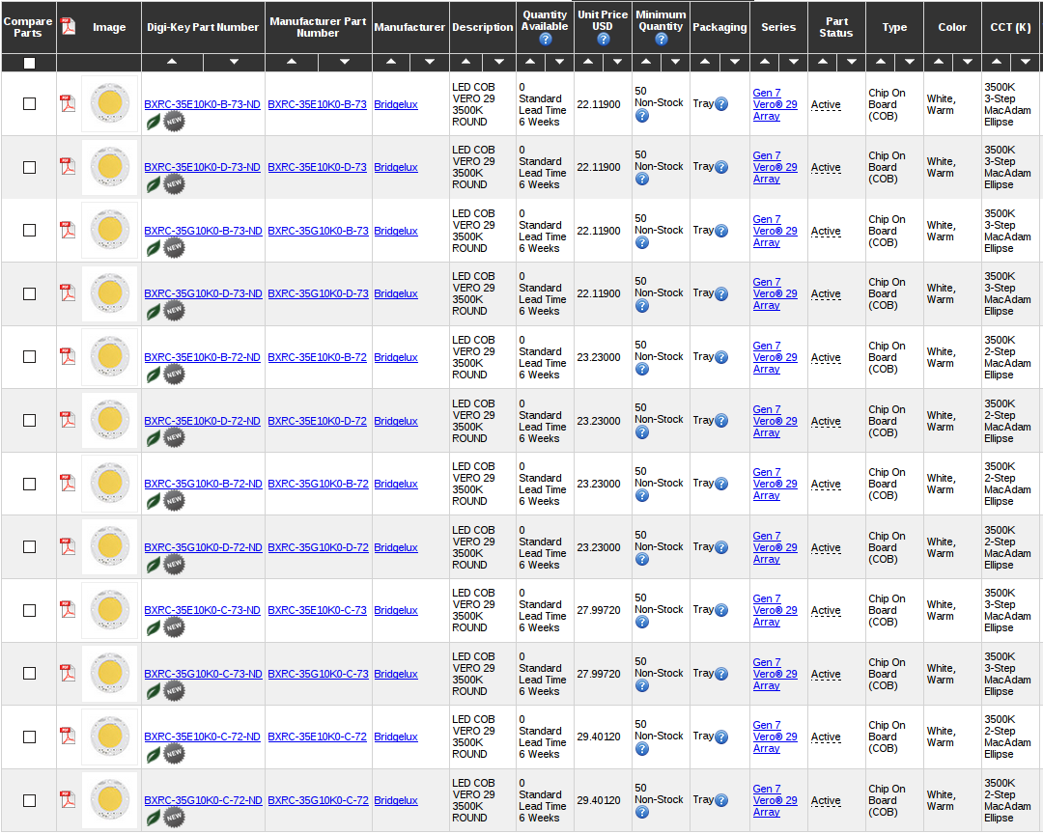Click Non-Stock help icon for BXRC-35E10K0-C-73
The height and width of the screenshot is (834, 1043).
click(x=642, y=622)
